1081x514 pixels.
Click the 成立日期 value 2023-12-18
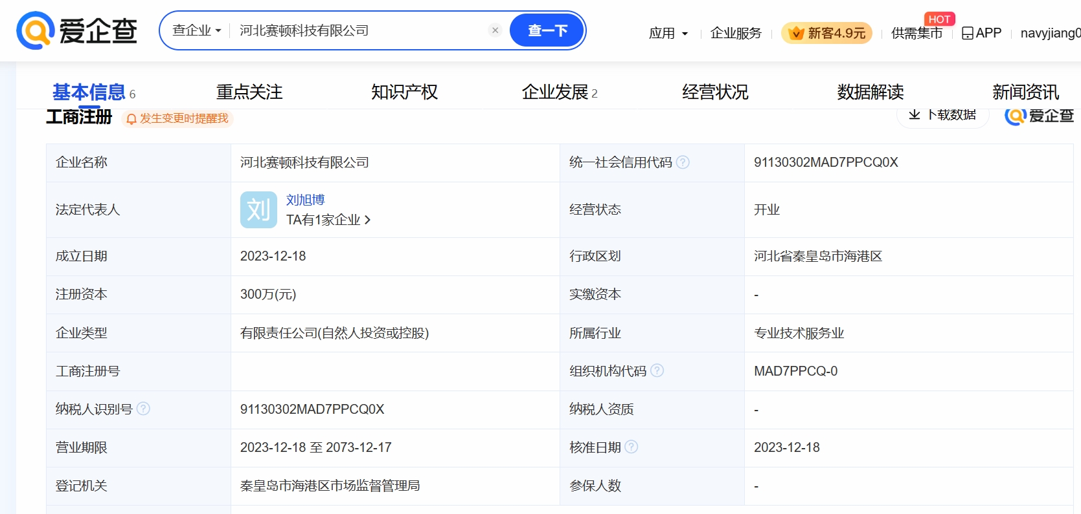(x=273, y=256)
